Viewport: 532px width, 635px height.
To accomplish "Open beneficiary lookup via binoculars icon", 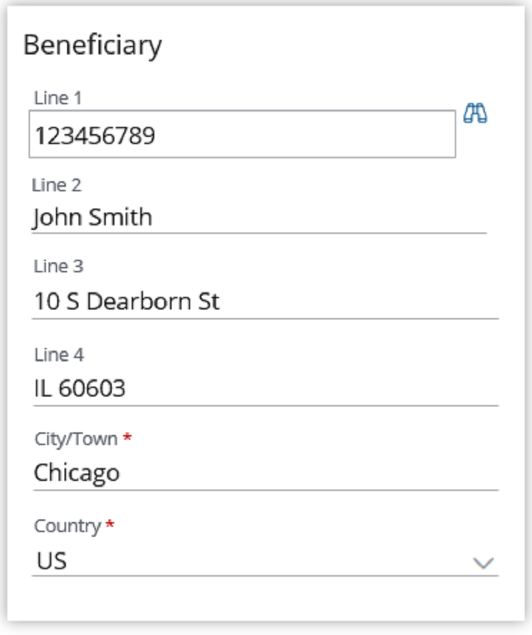I will coord(475,113).
